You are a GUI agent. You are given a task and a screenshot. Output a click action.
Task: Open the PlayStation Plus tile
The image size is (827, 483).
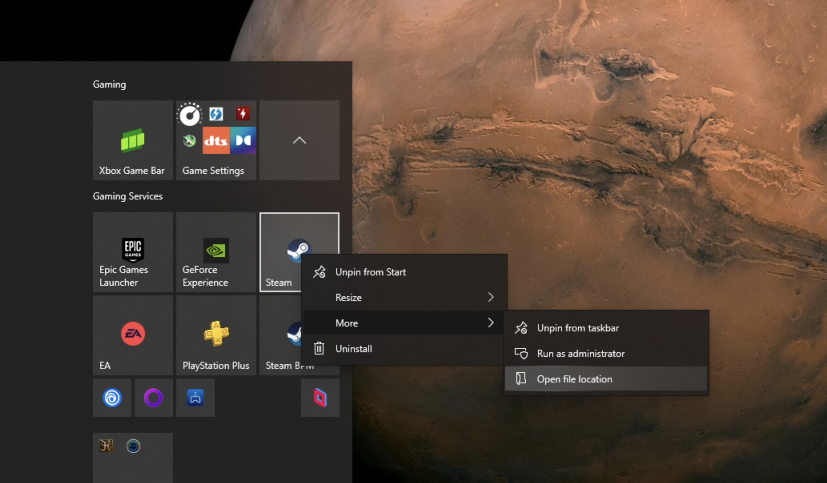pos(216,335)
